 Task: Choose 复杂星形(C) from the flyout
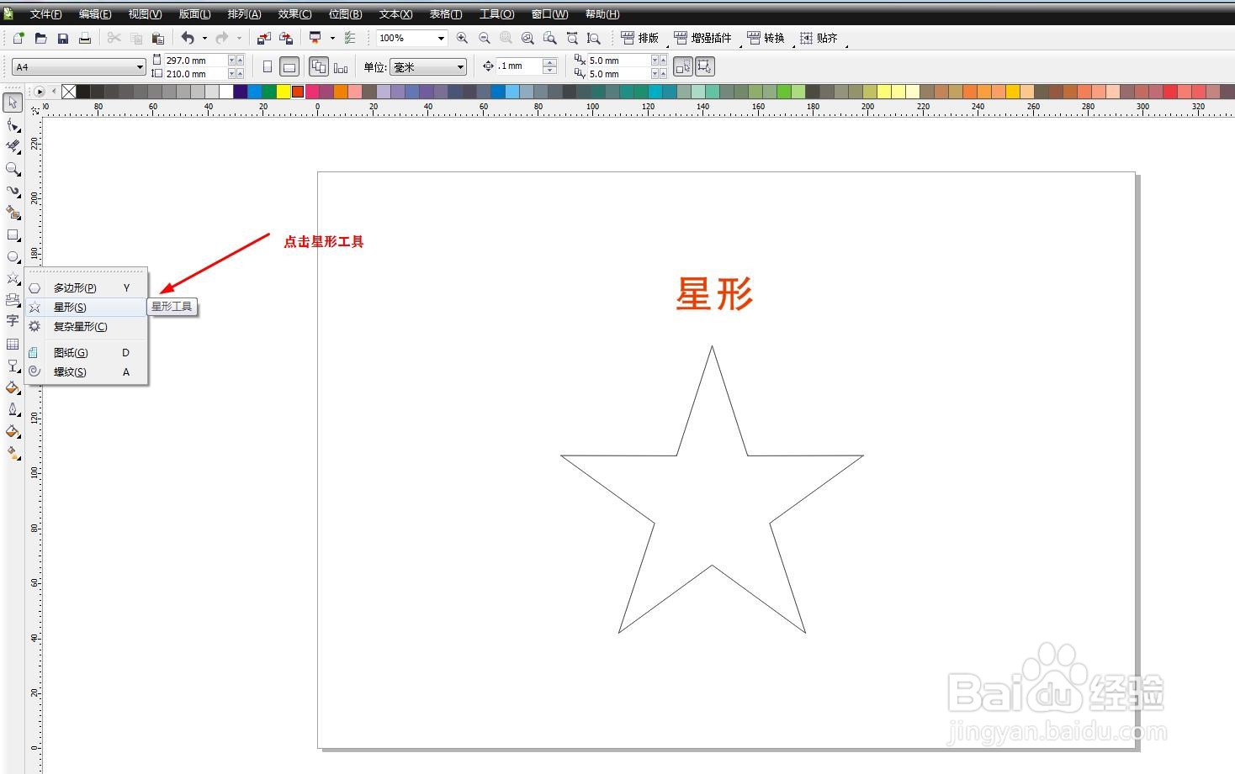tap(86, 326)
